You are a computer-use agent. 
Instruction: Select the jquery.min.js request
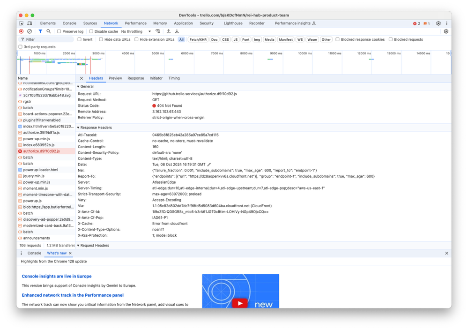pos(46,176)
